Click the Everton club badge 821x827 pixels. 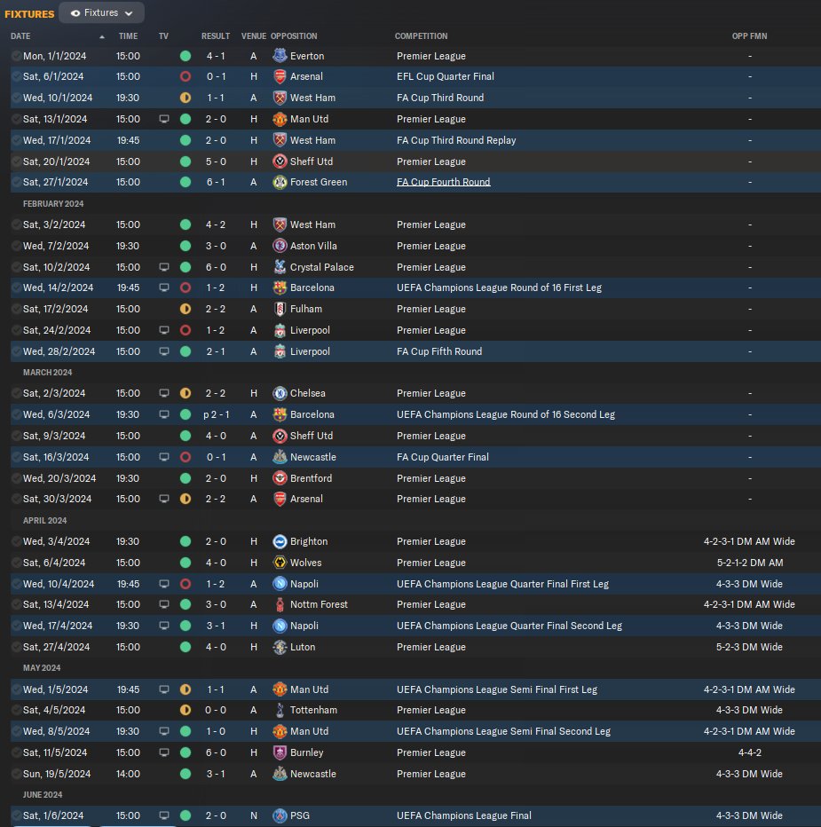click(280, 55)
